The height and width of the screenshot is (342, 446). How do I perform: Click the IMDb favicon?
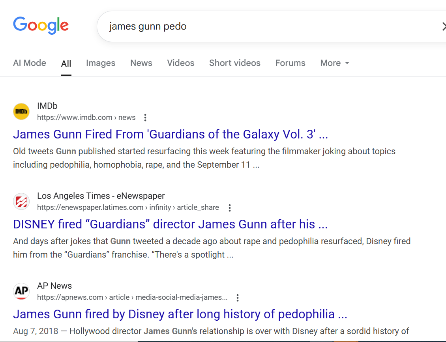[21, 112]
